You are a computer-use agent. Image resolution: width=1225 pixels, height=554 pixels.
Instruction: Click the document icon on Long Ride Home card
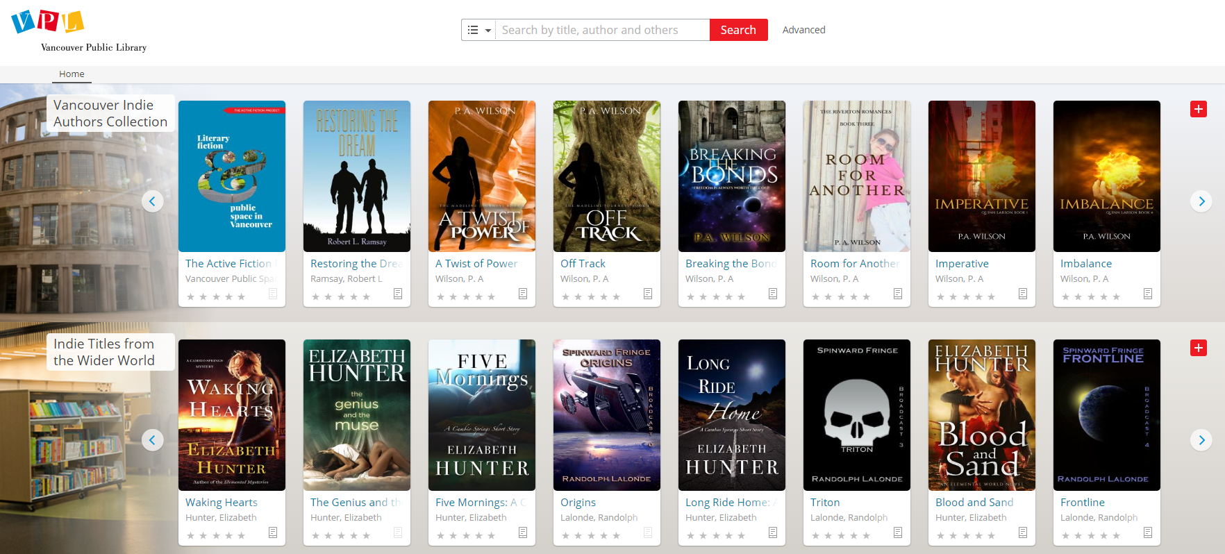click(x=773, y=532)
